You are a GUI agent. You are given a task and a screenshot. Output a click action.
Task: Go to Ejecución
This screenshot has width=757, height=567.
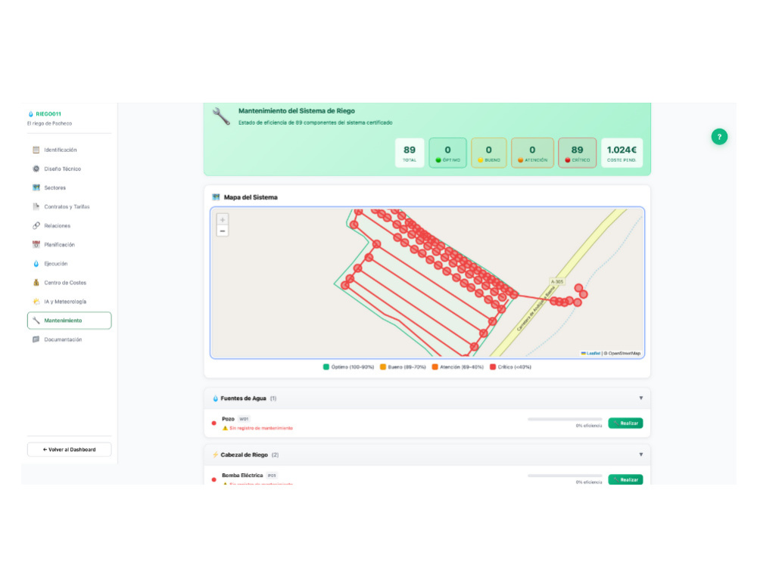pos(70,264)
